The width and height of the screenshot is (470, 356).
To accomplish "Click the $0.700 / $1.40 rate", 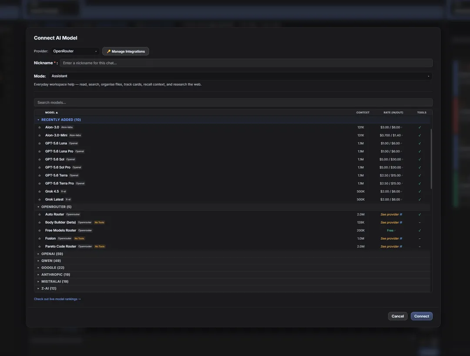I will (x=390, y=135).
